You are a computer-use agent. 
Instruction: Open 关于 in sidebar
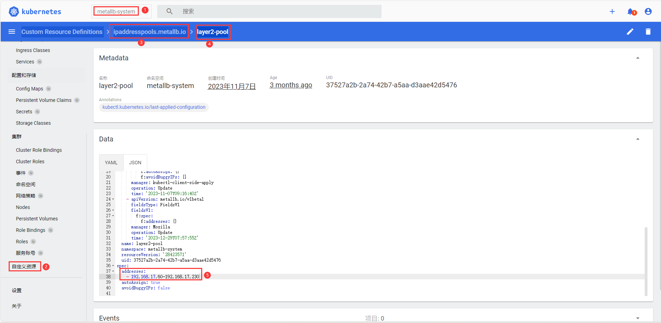[17, 306]
